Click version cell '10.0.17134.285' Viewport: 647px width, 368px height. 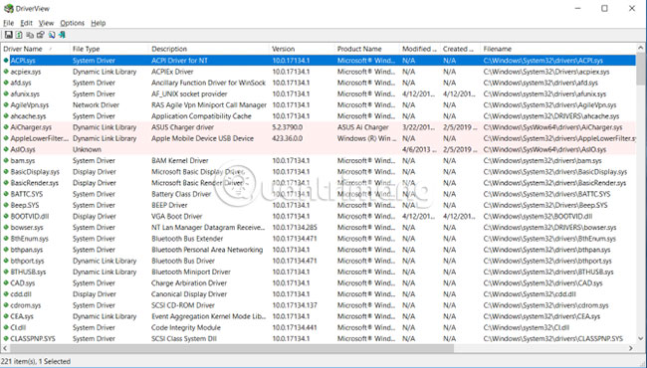click(294, 227)
